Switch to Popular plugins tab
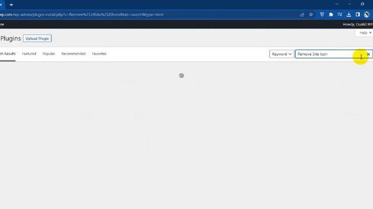The width and height of the screenshot is (373, 209). coord(49,54)
